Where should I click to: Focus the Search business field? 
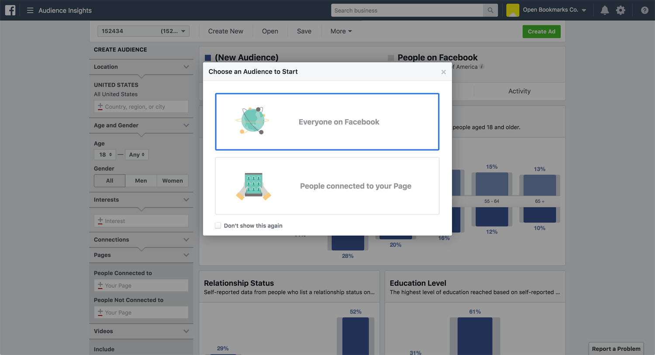(x=407, y=10)
